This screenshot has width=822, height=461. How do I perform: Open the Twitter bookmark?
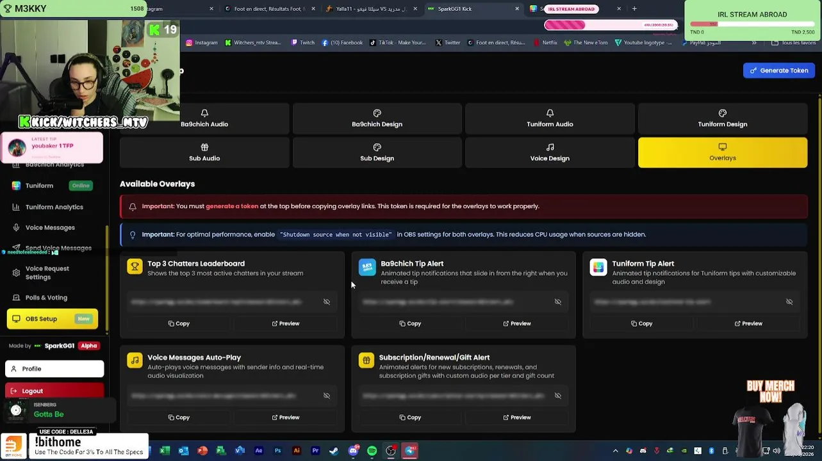[448, 43]
